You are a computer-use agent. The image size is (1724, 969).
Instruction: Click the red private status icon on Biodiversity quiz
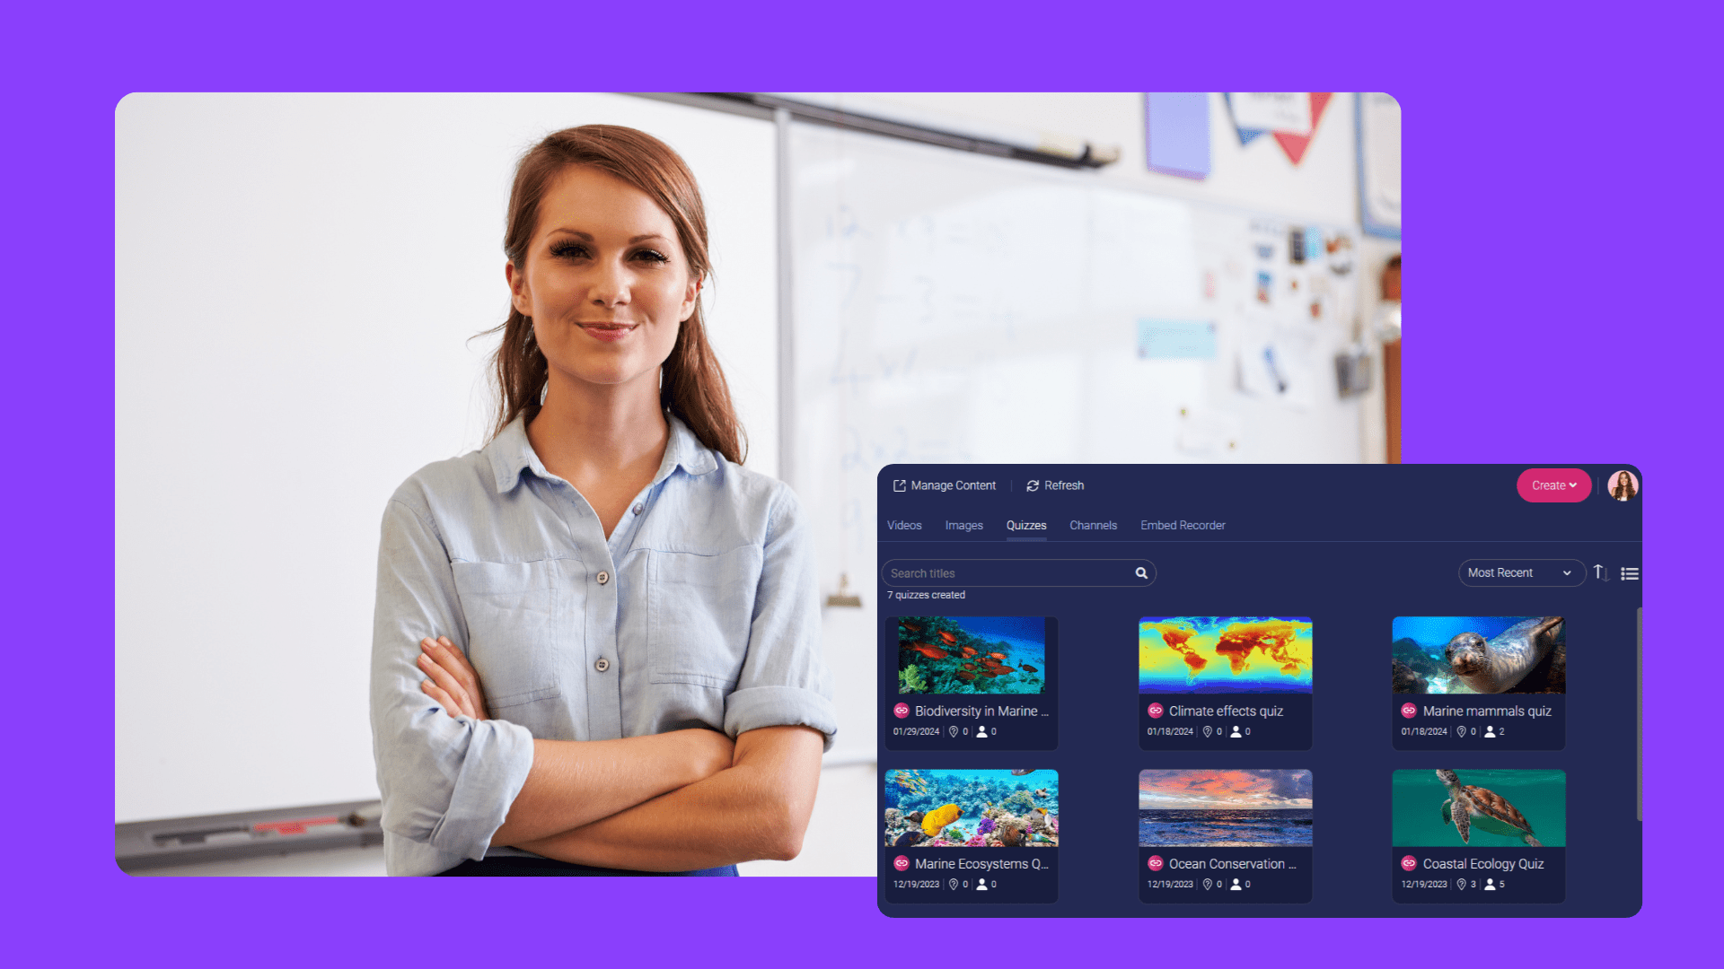click(903, 711)
